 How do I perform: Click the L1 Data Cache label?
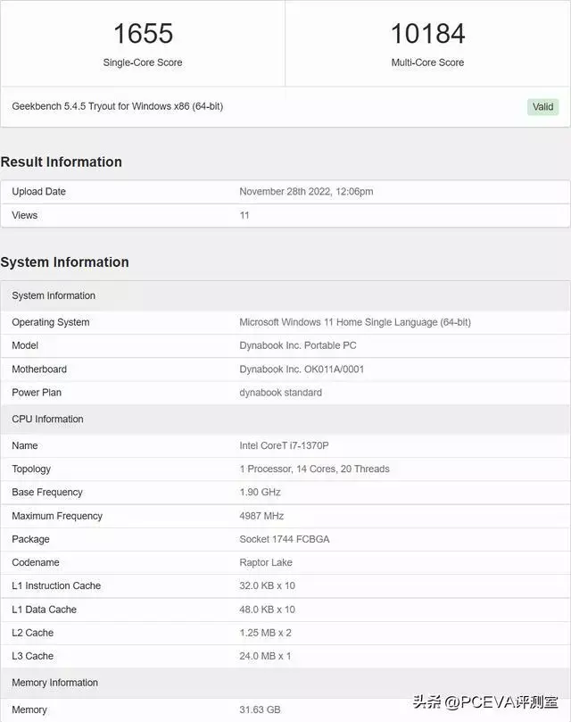tap(45, 610)
